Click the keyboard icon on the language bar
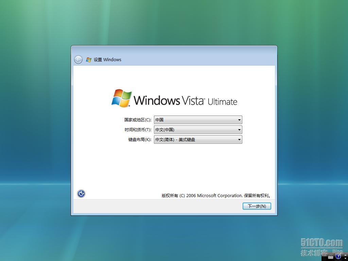 point(331,257)
